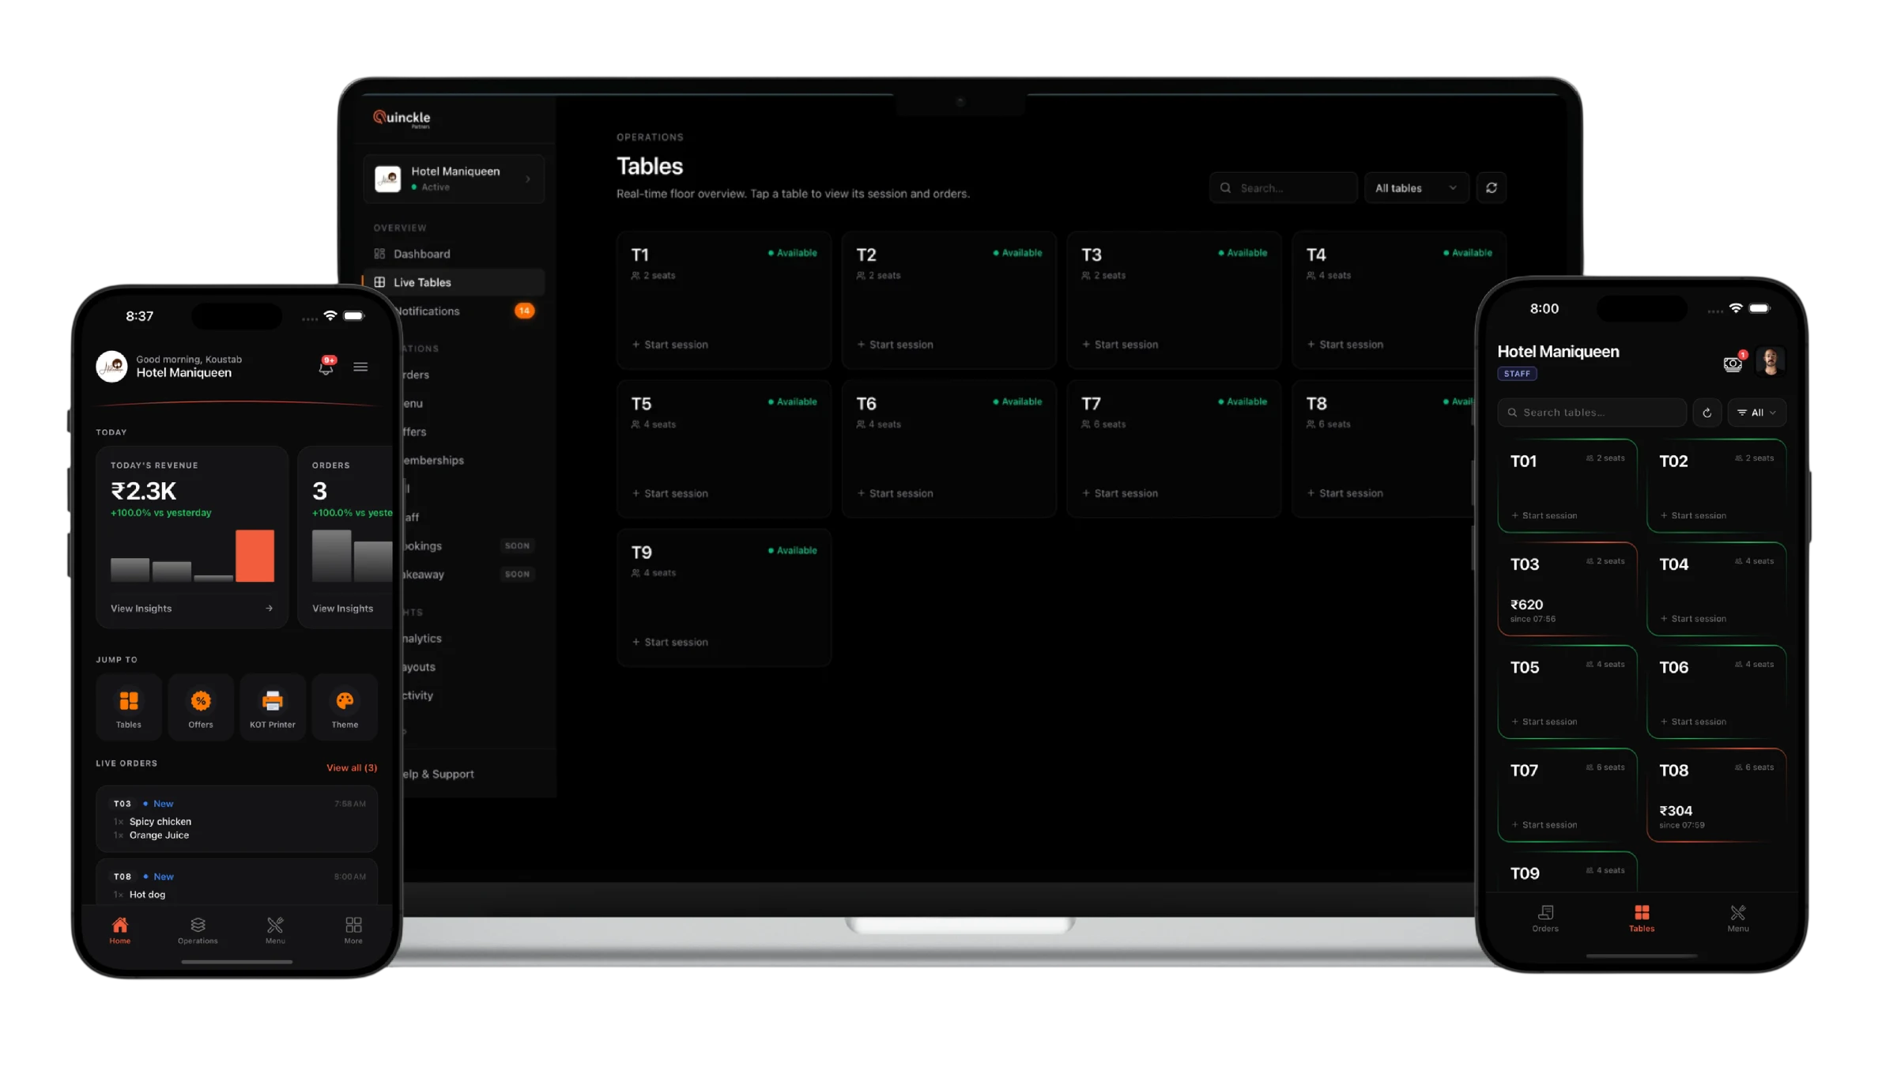Start session on laptop table T5
The image size is (1897, 1067).
[x=670, y=493]
